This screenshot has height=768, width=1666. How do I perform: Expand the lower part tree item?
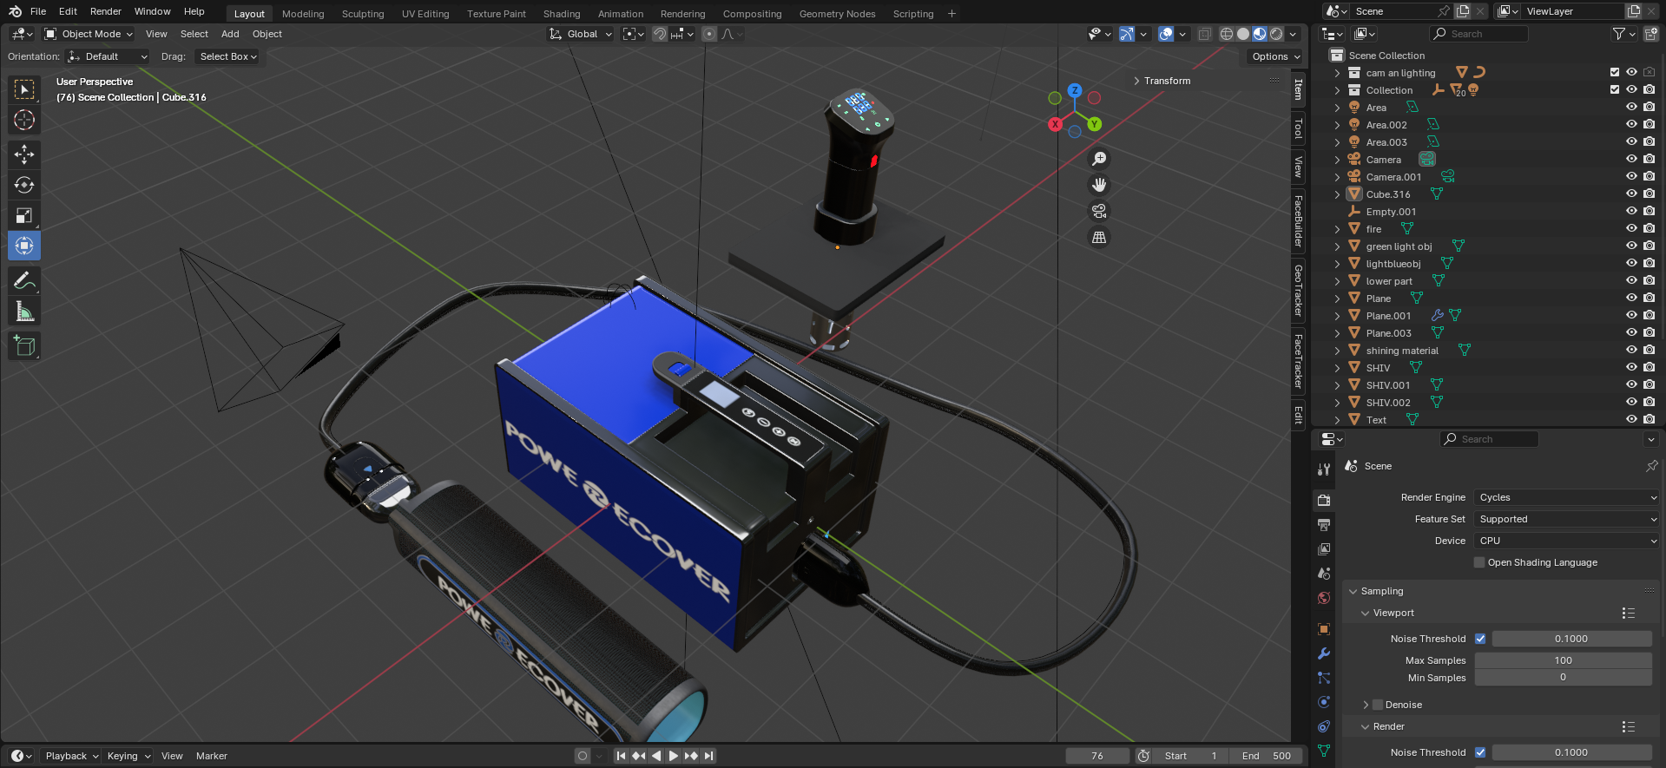click(1337, 281)
